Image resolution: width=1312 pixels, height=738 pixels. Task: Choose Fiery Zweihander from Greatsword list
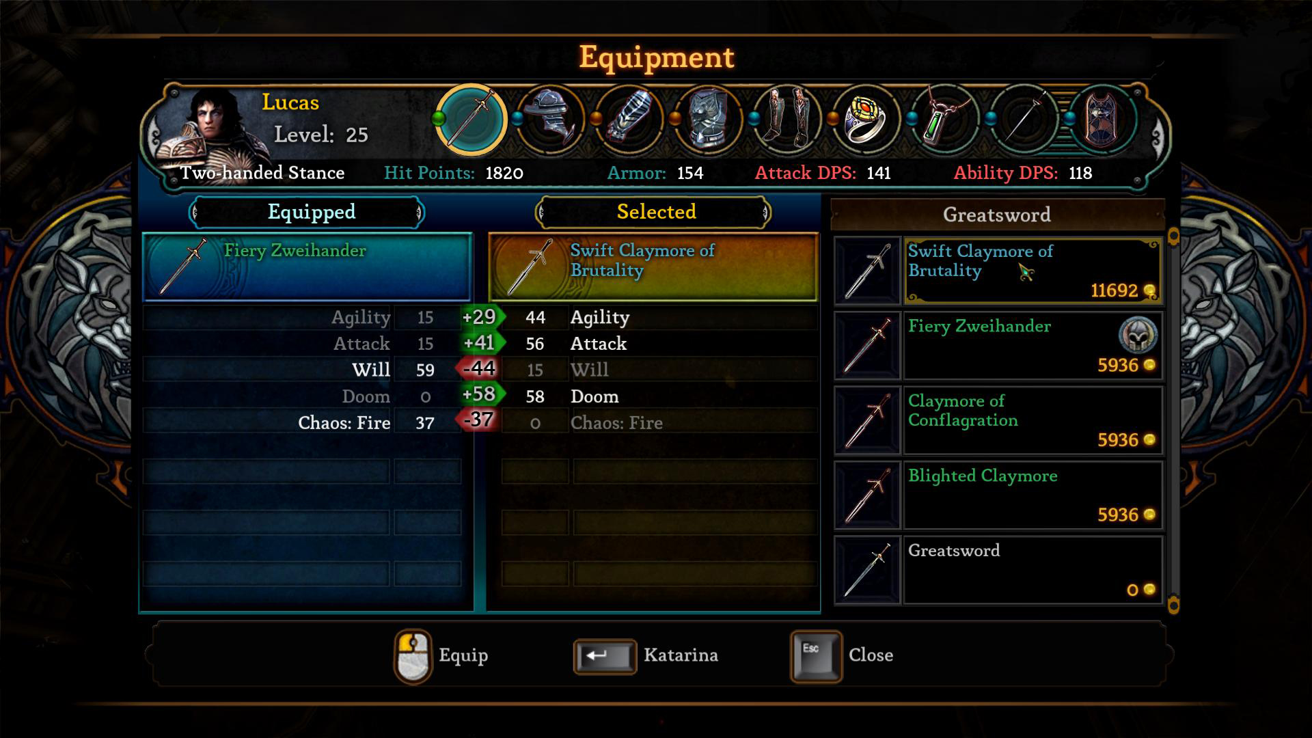click(998, 346)
